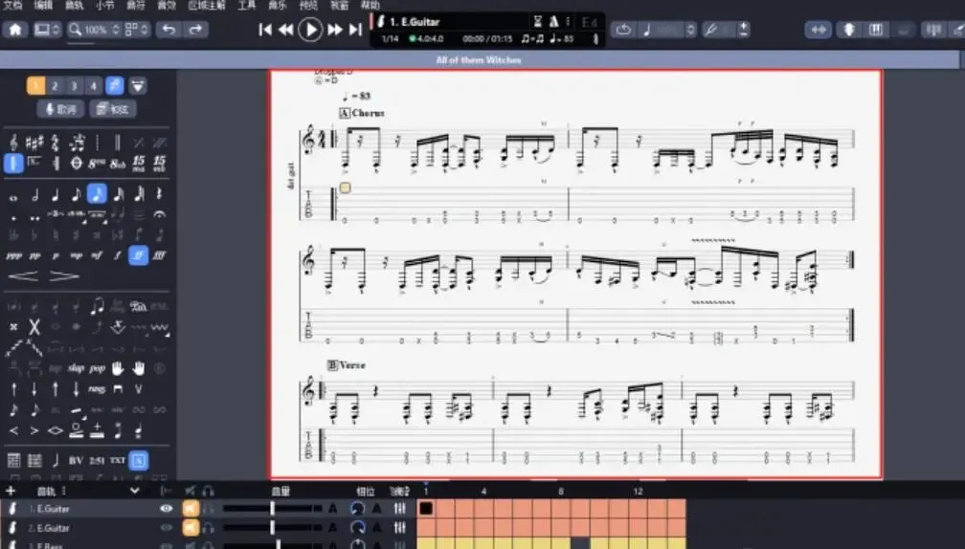Set dynamic to ppp
The height and width of the screenshot is (549, 965).
click(14, 255)
